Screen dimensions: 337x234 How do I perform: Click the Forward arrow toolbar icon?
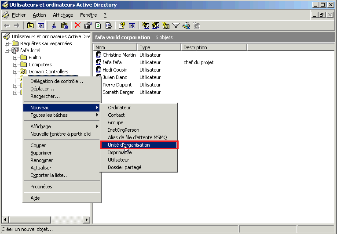coord(17,26)
